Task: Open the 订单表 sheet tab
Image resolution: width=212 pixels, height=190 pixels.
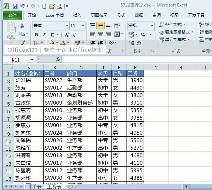Action: [x=34, y=187]
